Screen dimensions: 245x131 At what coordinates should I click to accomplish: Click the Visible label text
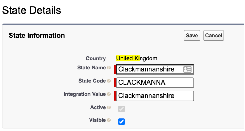click(x=98, y=120)
